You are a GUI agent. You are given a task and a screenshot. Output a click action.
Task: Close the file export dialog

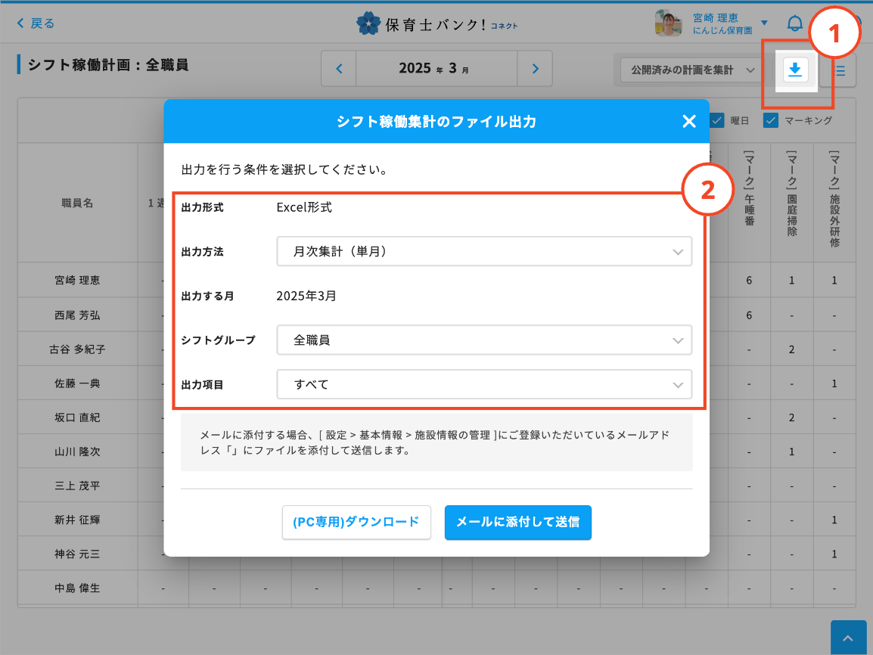(688, 122)
